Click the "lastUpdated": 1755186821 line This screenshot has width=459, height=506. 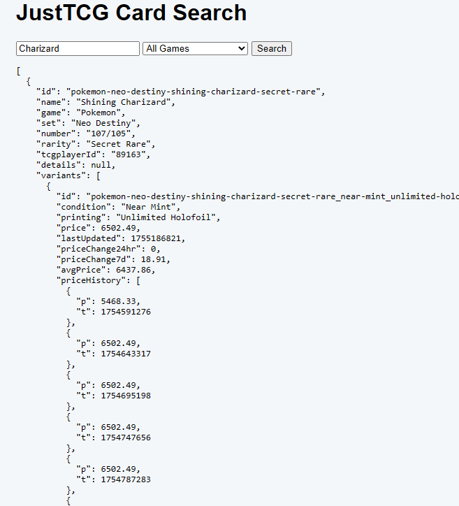[x=121, y=238]
